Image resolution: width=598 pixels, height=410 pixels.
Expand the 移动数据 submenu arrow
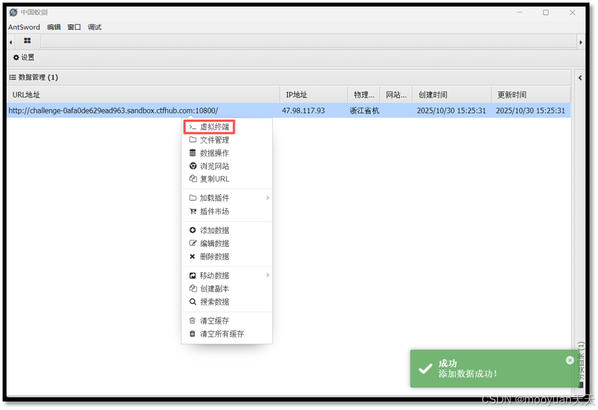click(268, 275)
